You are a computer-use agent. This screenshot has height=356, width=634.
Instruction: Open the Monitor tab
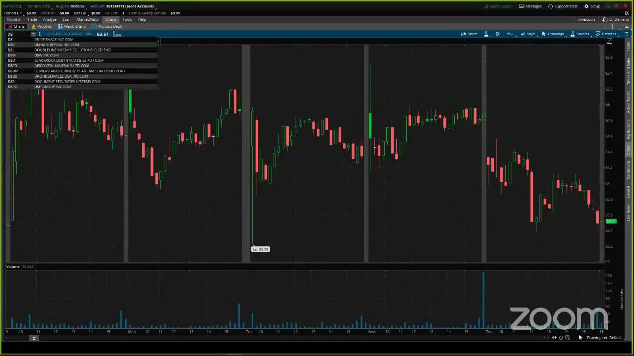14,19
